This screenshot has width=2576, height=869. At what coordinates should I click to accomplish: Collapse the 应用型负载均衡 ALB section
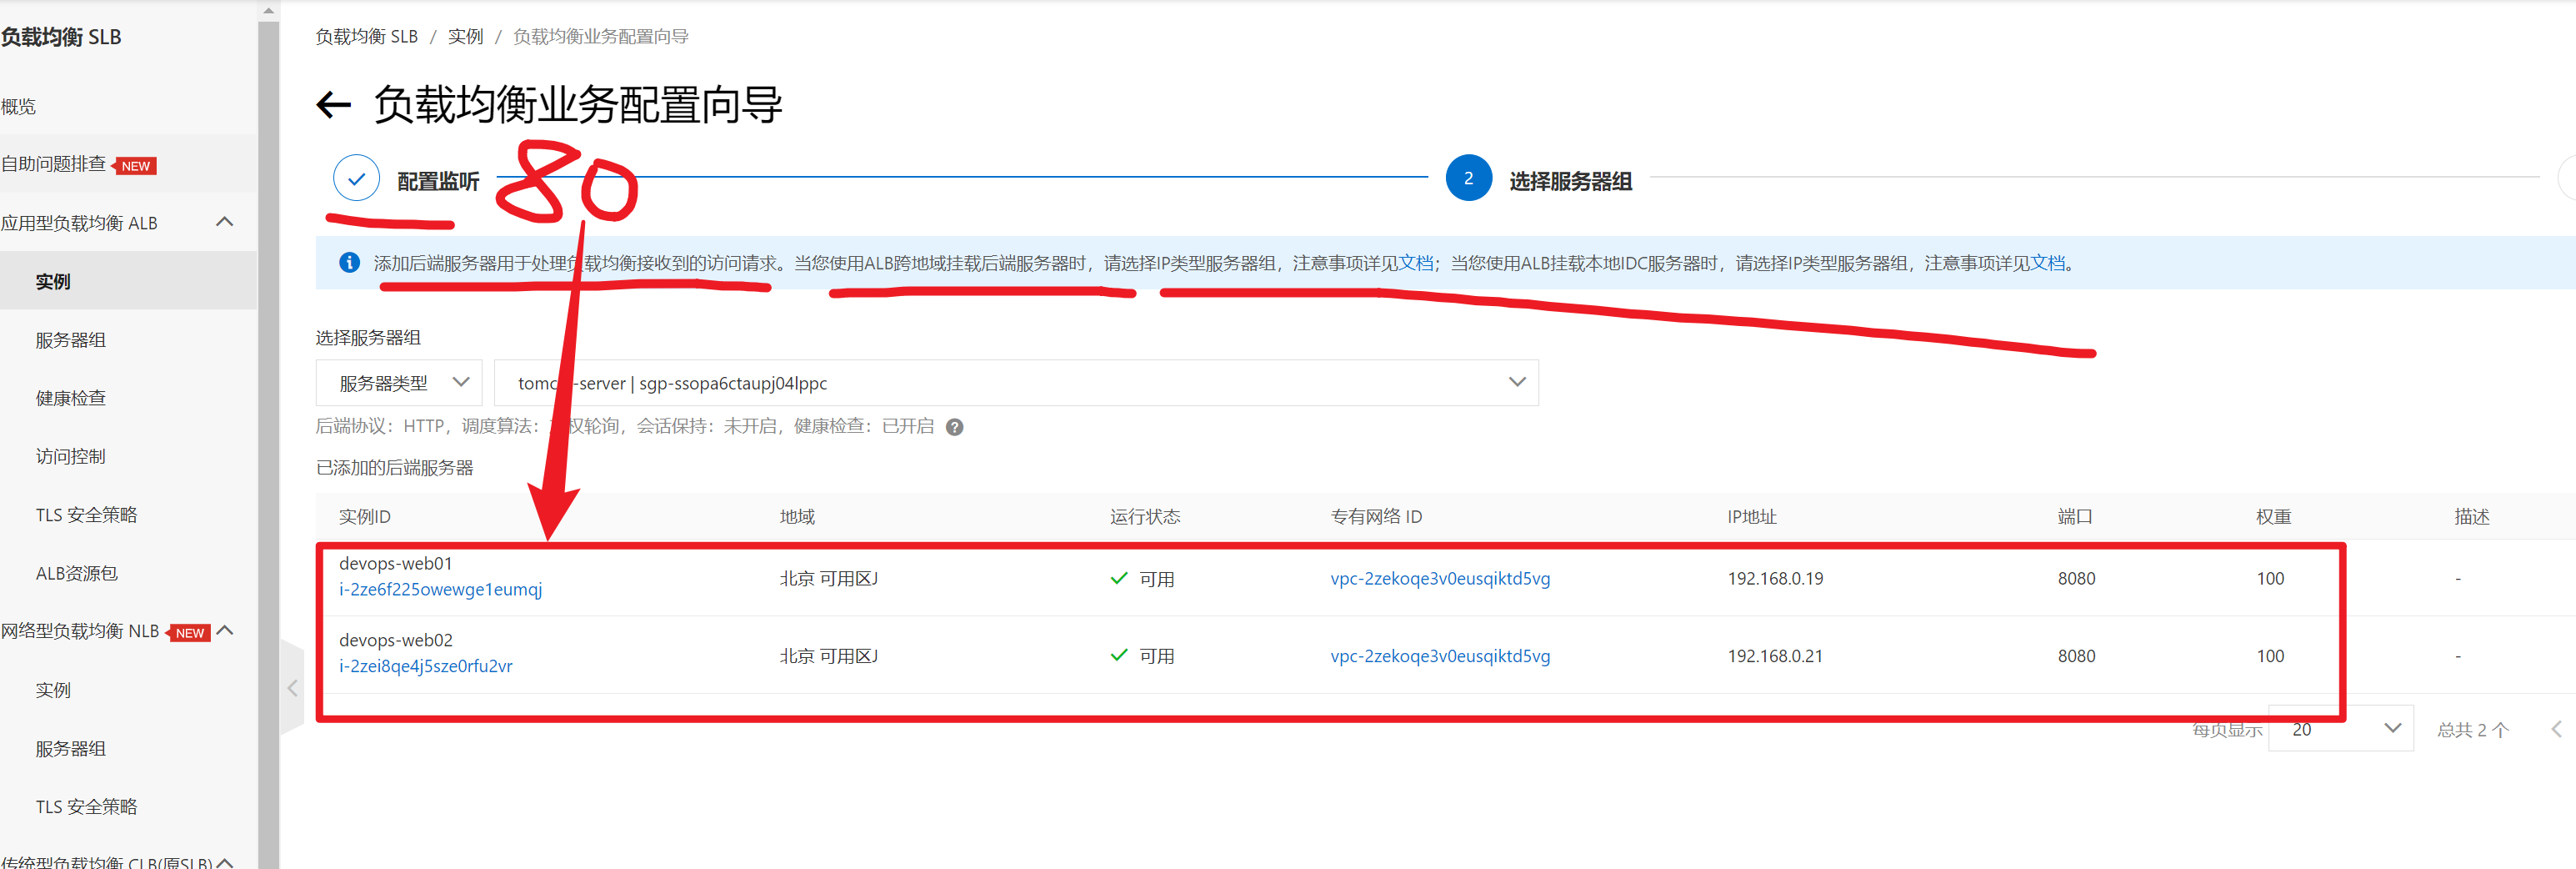[x=225, y=223]
